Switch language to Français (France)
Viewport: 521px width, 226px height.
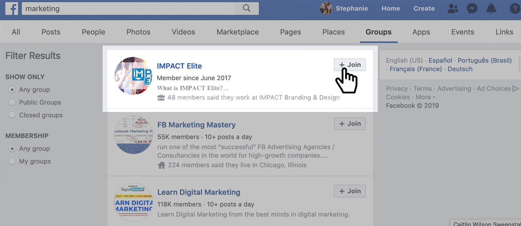416,69
